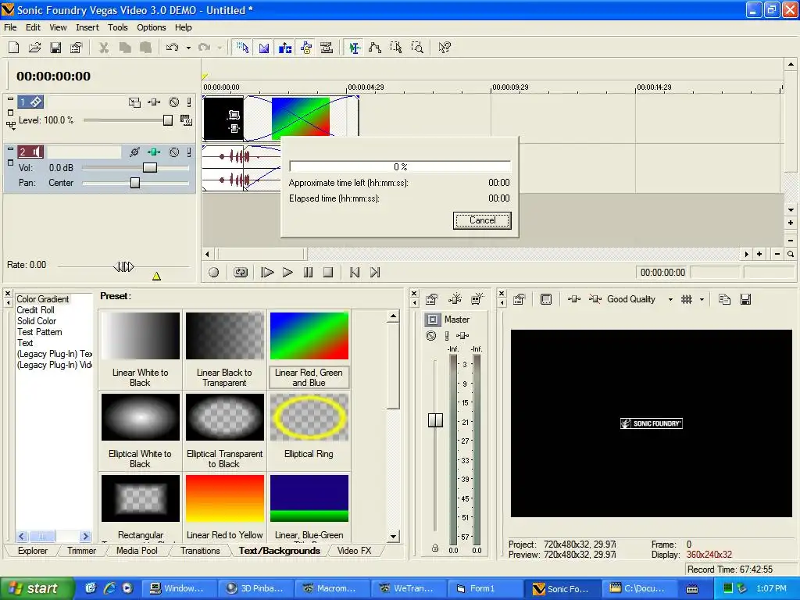Go to end of project
Image resolution: width=800 pixels, height=600 pixels.
click(375, 273)
